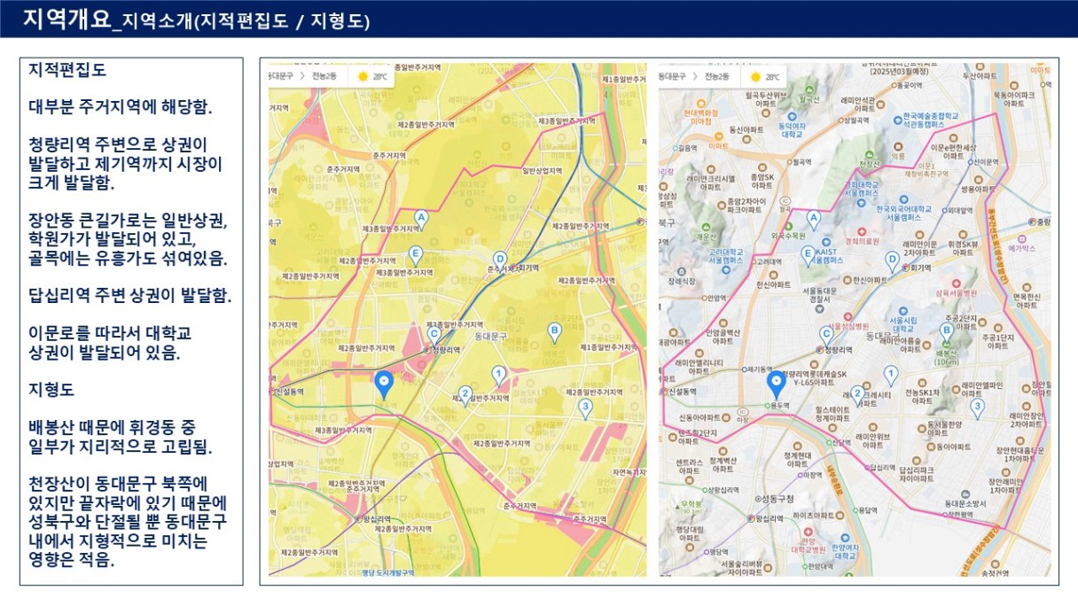Screen dimensions: 1078x606
Task: Select numbered marker 1 on the cadastral map
Action: pos(498,375)
